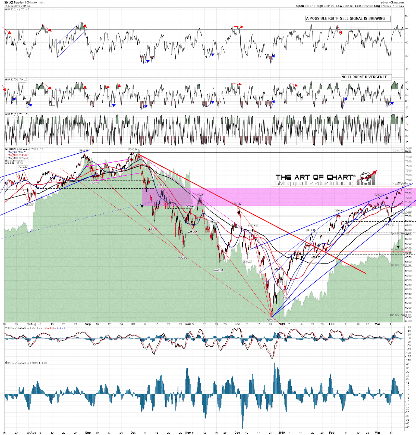Click the 6139.40 price label

pyautogui.click(x=286, y=298)
